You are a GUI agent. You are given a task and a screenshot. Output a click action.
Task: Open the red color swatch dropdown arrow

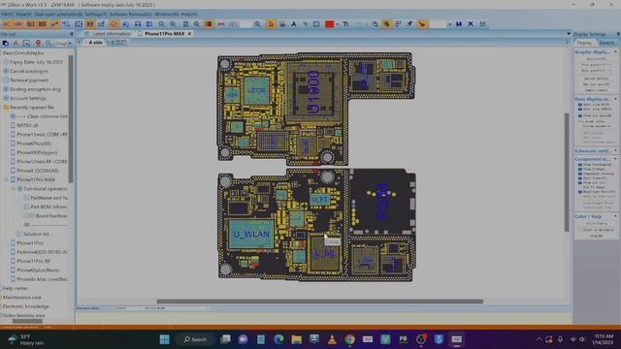tap(337, 24)
